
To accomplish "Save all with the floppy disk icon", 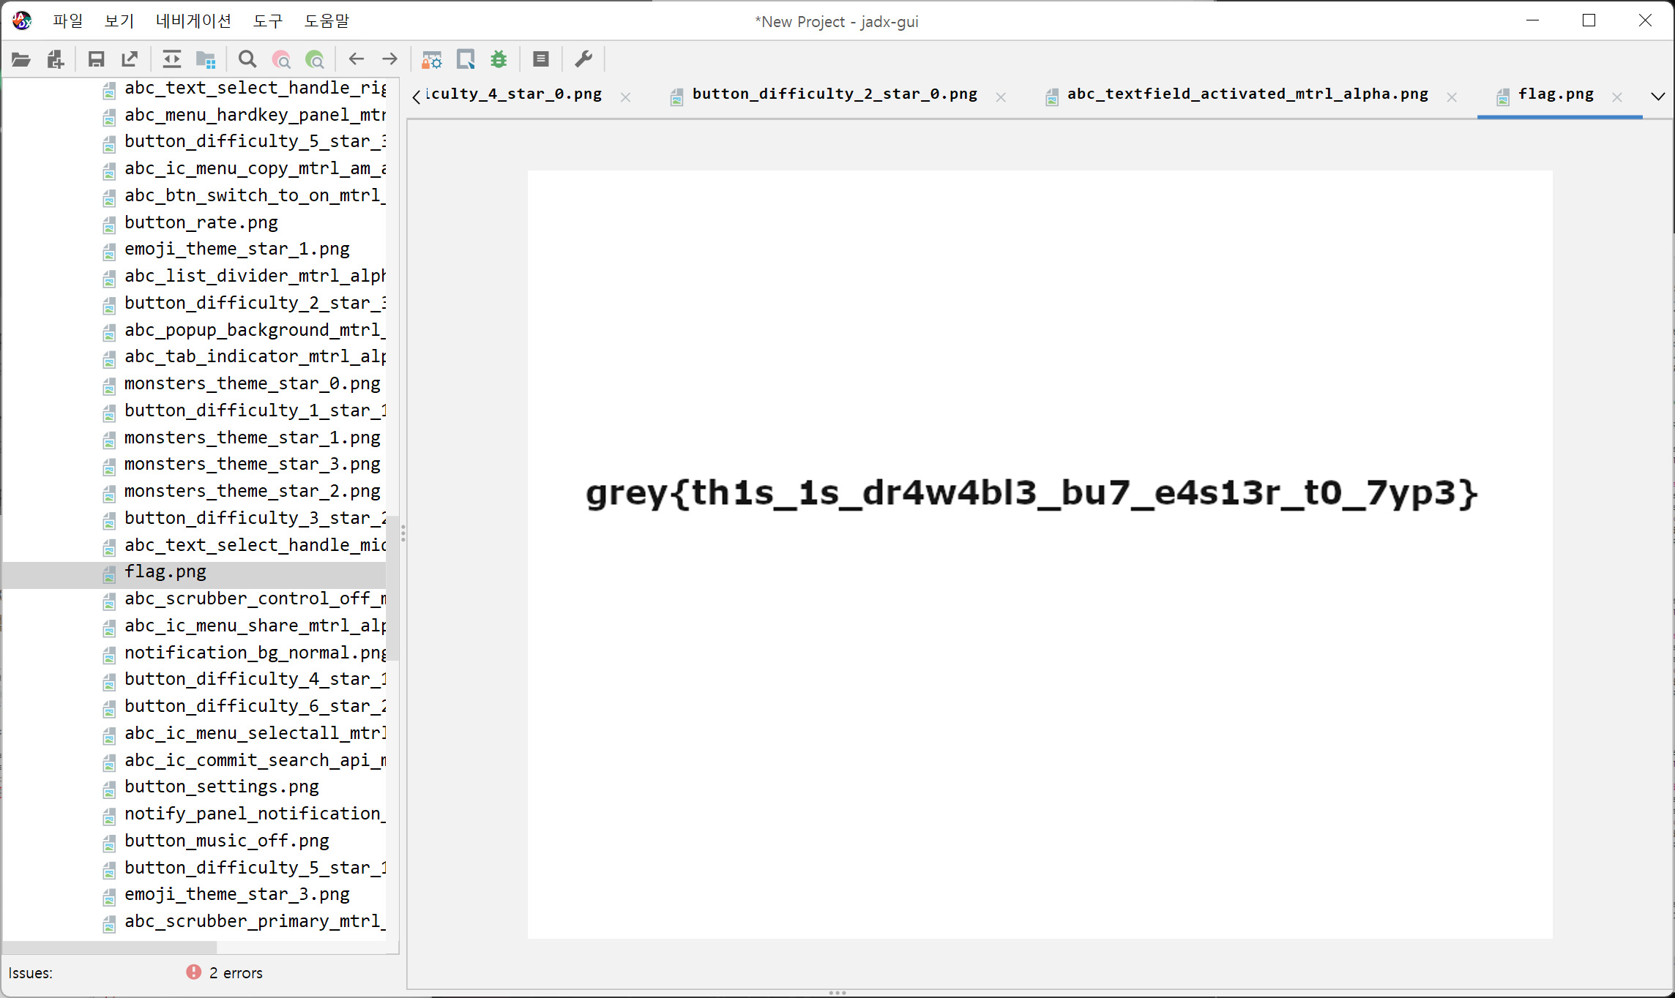I will click(96, 59).
